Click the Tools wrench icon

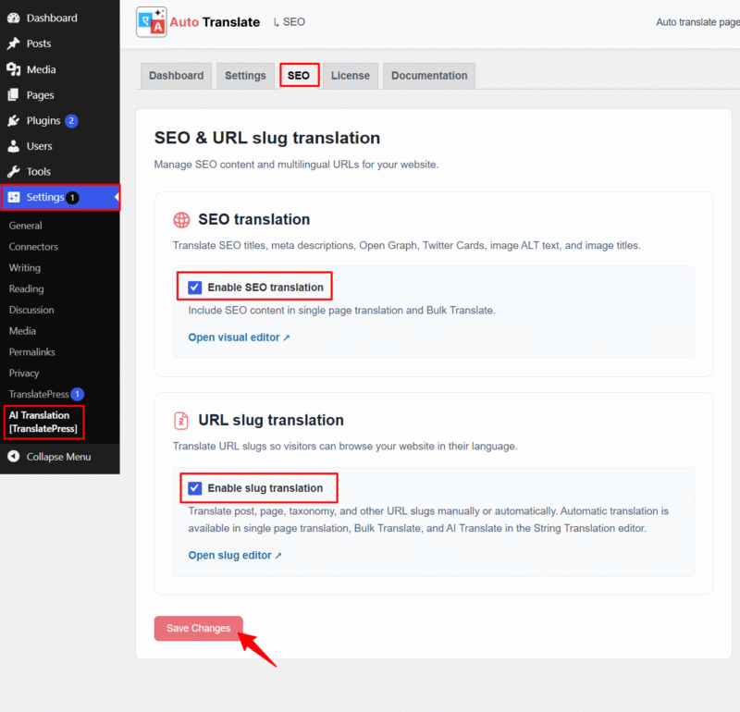pos(14,172)
